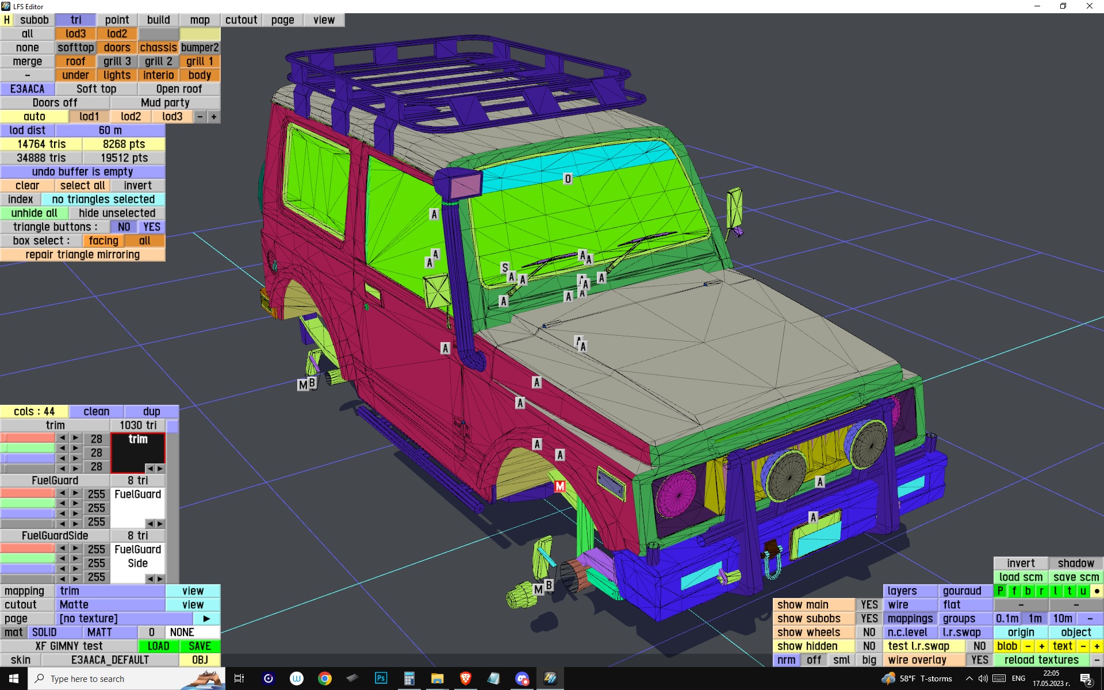Click the red M marker near the front wheel arch
Screen dimensions: 1104x690
tap(559, 486)
